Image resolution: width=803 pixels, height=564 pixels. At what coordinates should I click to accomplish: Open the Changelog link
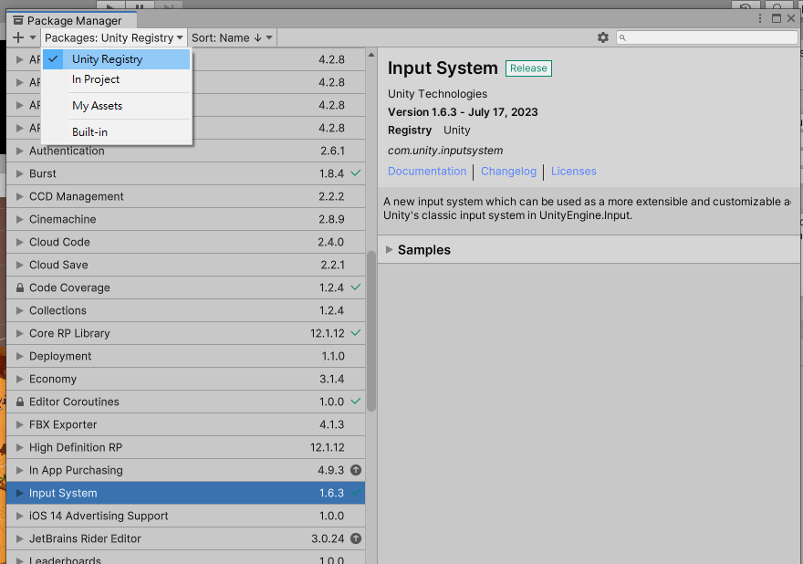coord(508,171)
